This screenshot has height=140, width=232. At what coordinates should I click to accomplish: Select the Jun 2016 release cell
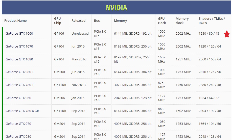[78, 46]
